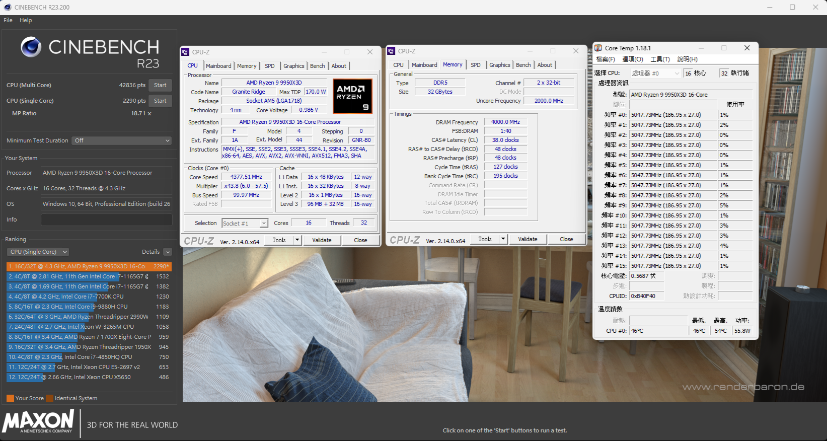Click the 頻率 #0 frequency field in Core Temp

(x=673, y=115)
